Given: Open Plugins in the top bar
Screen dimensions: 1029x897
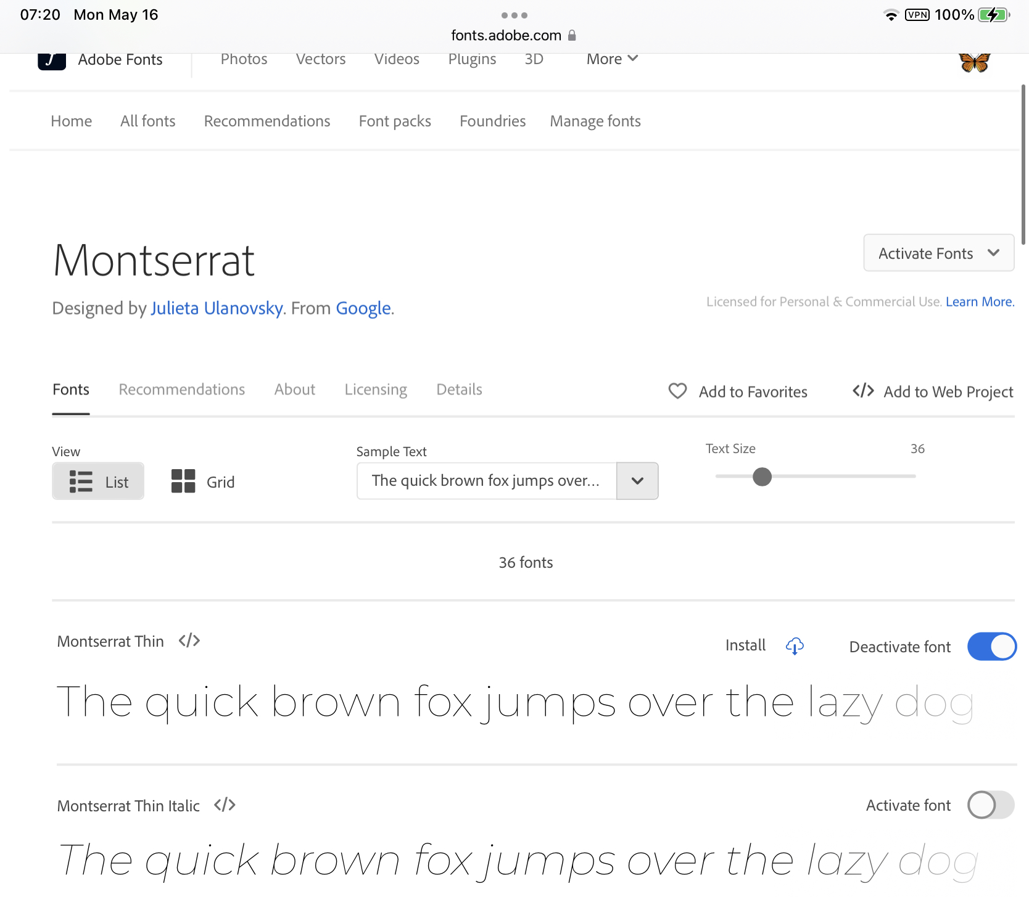Looking at the screenshot, I should [x=472, y=59].
